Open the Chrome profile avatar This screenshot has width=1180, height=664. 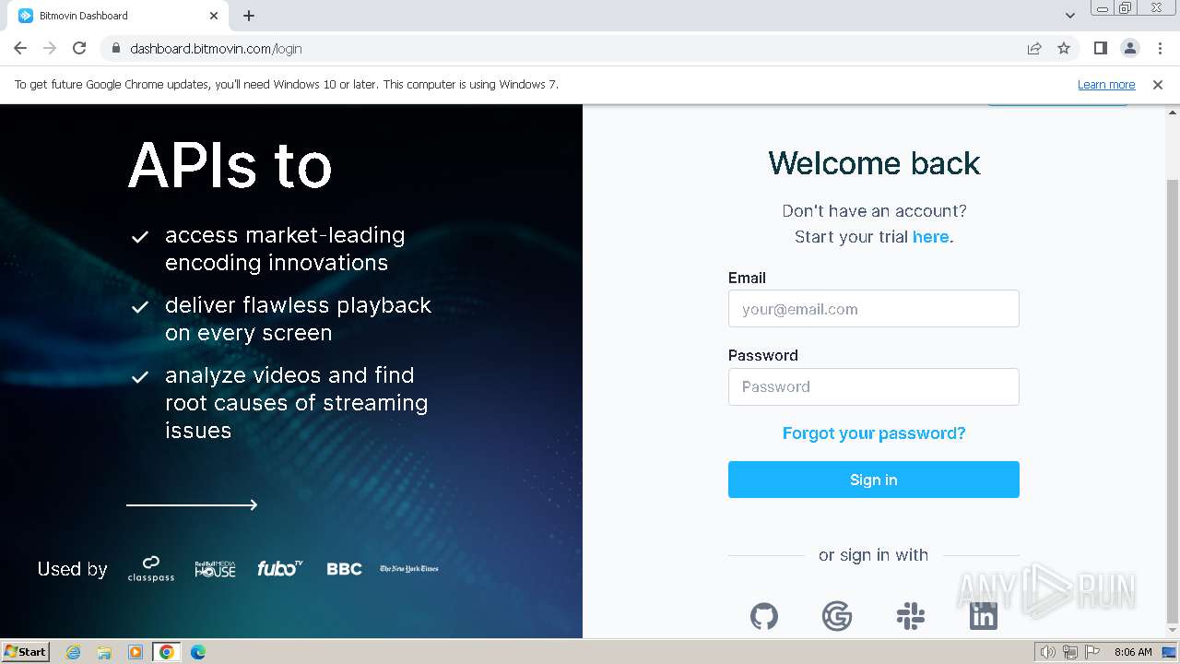1129,48
